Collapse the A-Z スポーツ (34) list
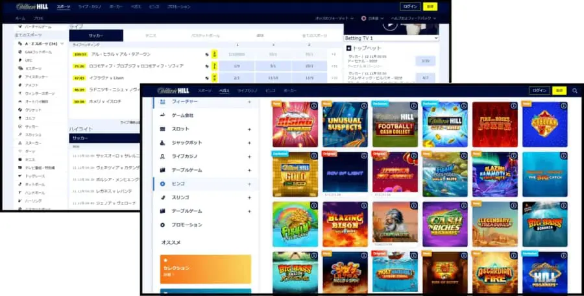 pos(62,43)
